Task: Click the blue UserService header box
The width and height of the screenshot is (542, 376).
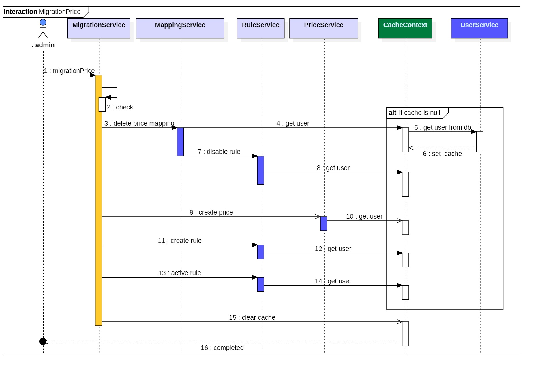Action: 479,28
